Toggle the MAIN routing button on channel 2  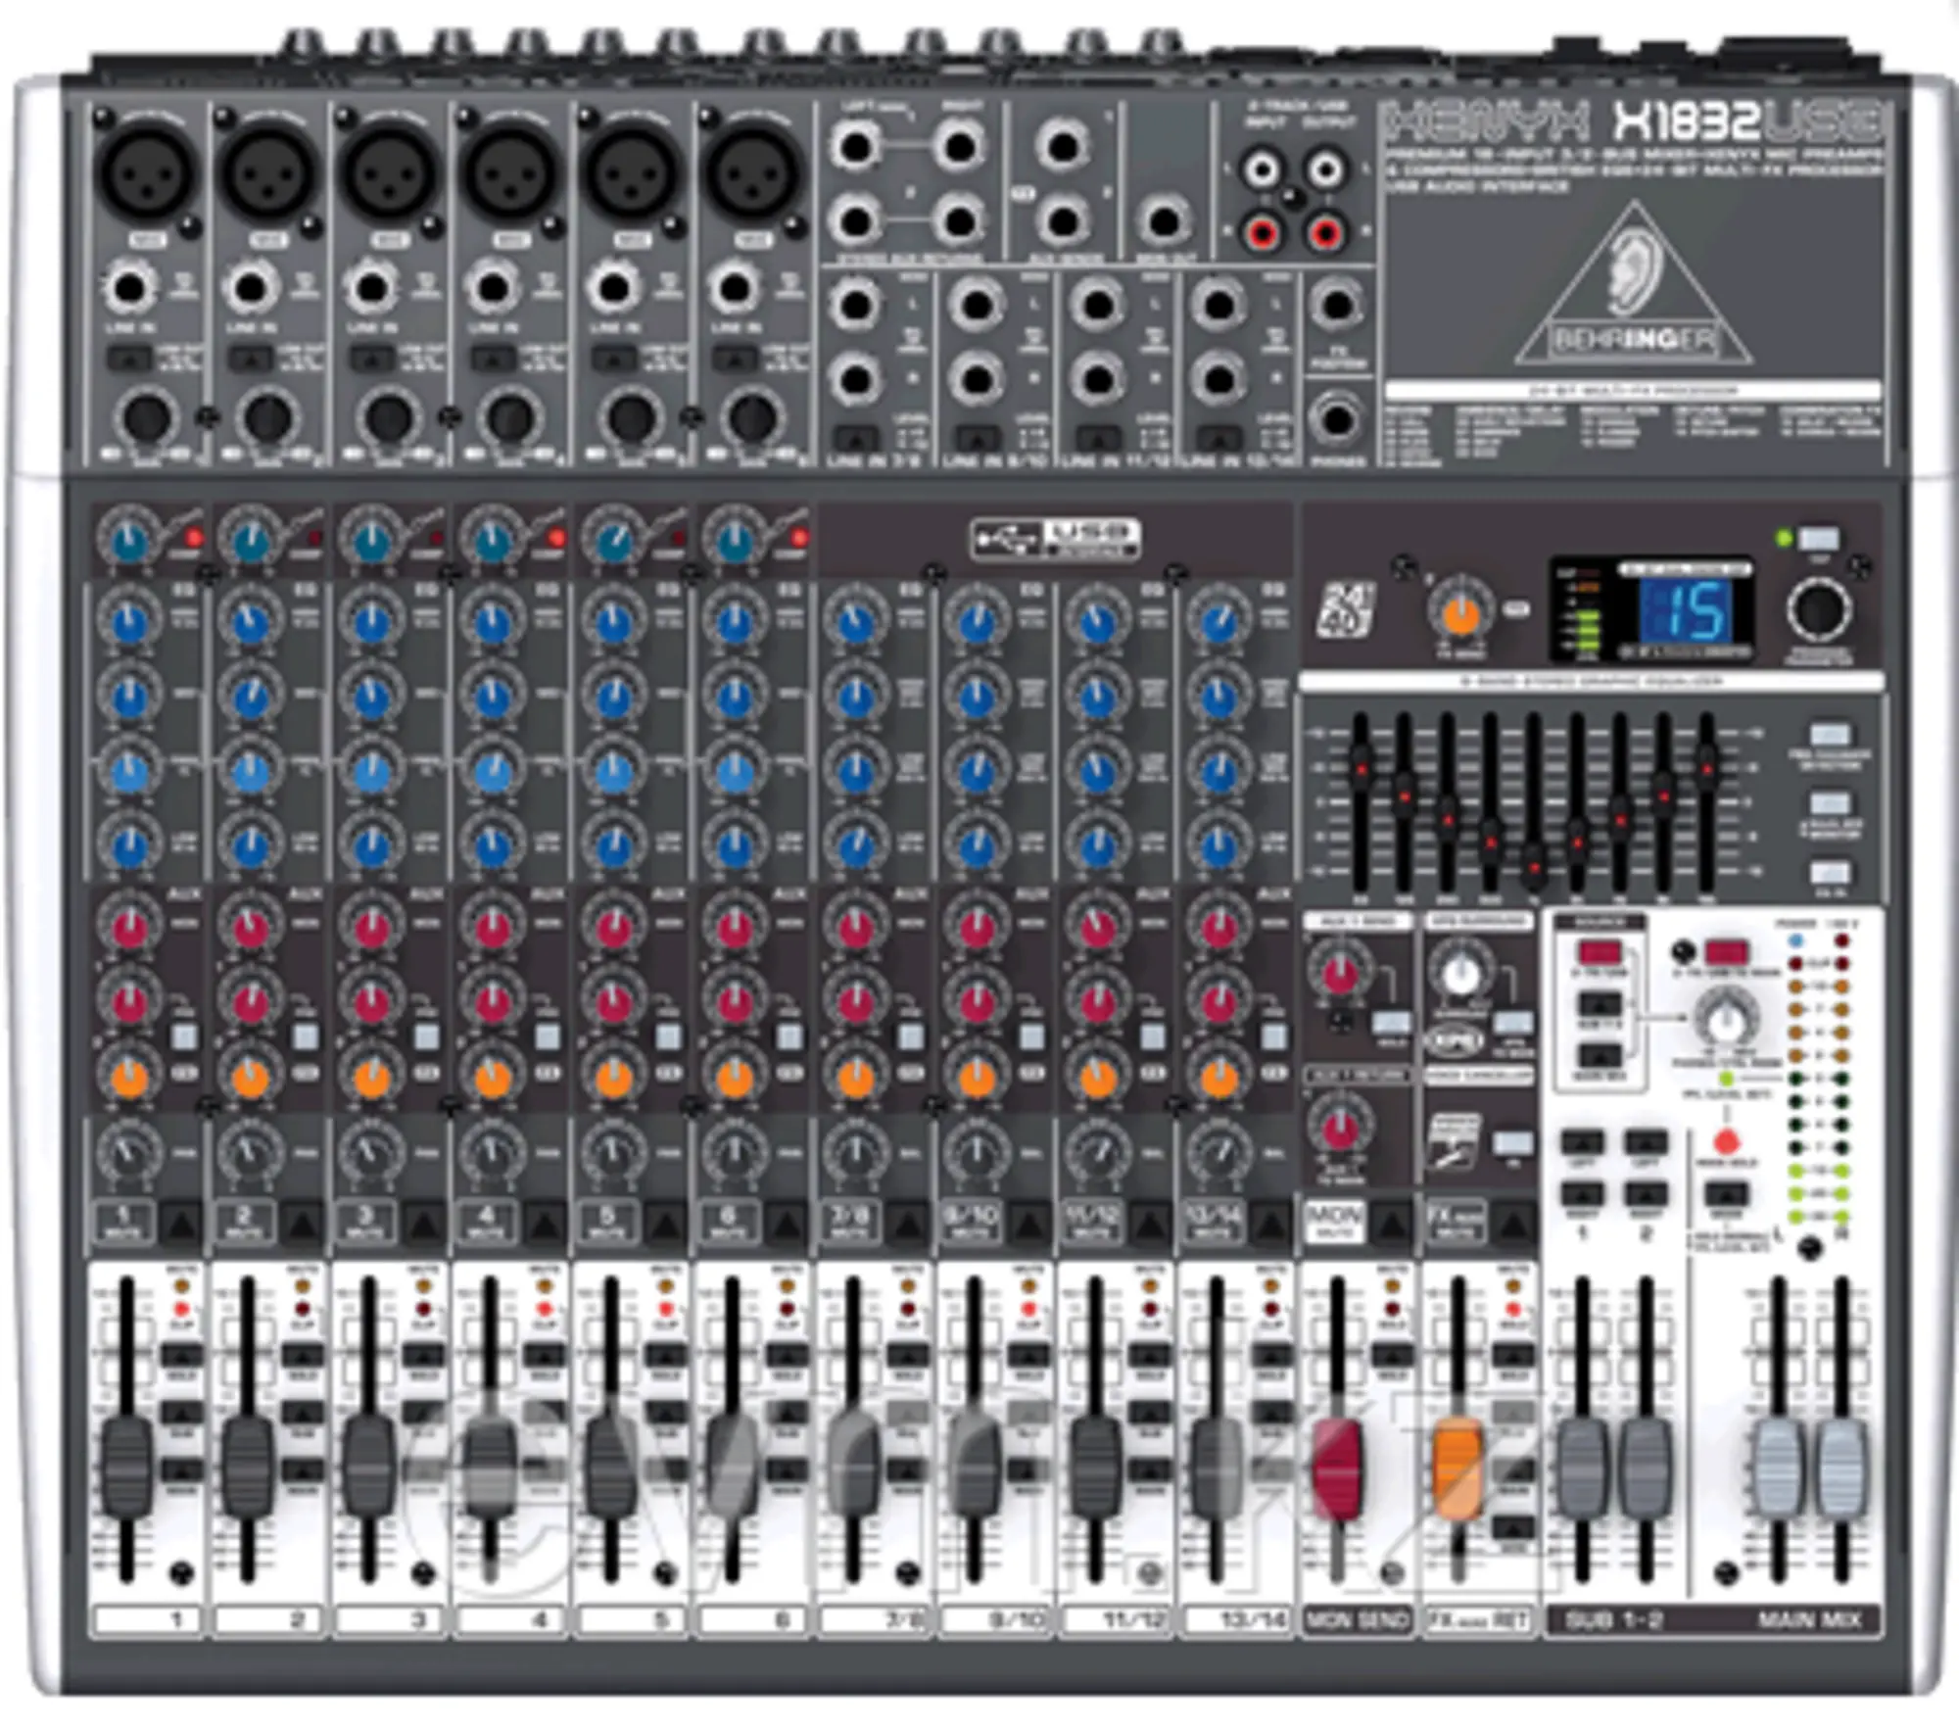click(x=302, y=1469)
